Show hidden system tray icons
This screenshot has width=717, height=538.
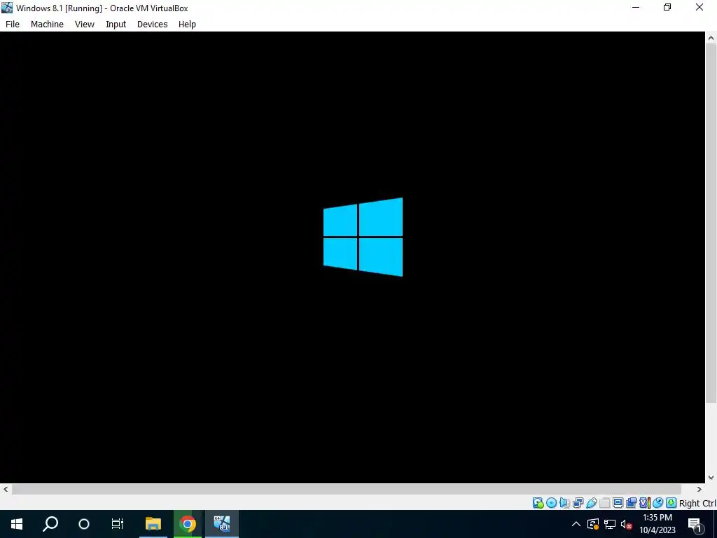[576, 524]
